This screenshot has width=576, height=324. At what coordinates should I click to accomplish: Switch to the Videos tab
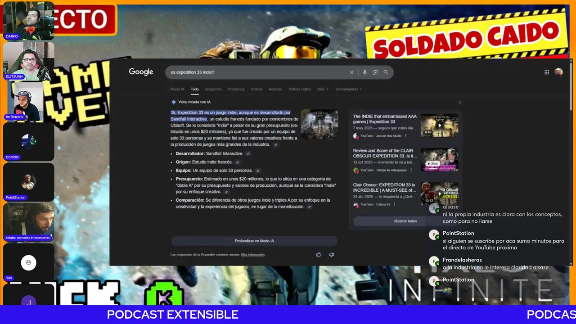click(x=256, y=89)
